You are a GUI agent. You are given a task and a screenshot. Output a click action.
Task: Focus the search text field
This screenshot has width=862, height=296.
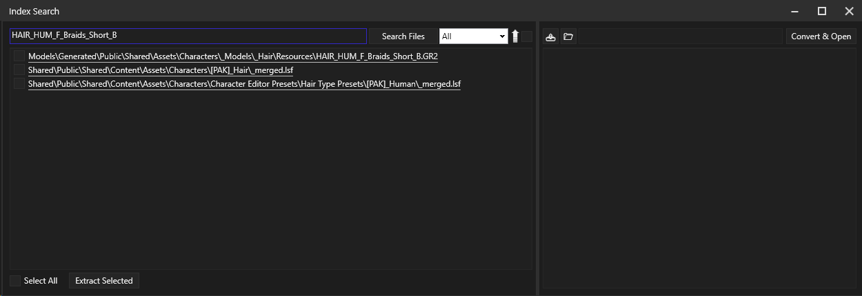pos(188,36)
